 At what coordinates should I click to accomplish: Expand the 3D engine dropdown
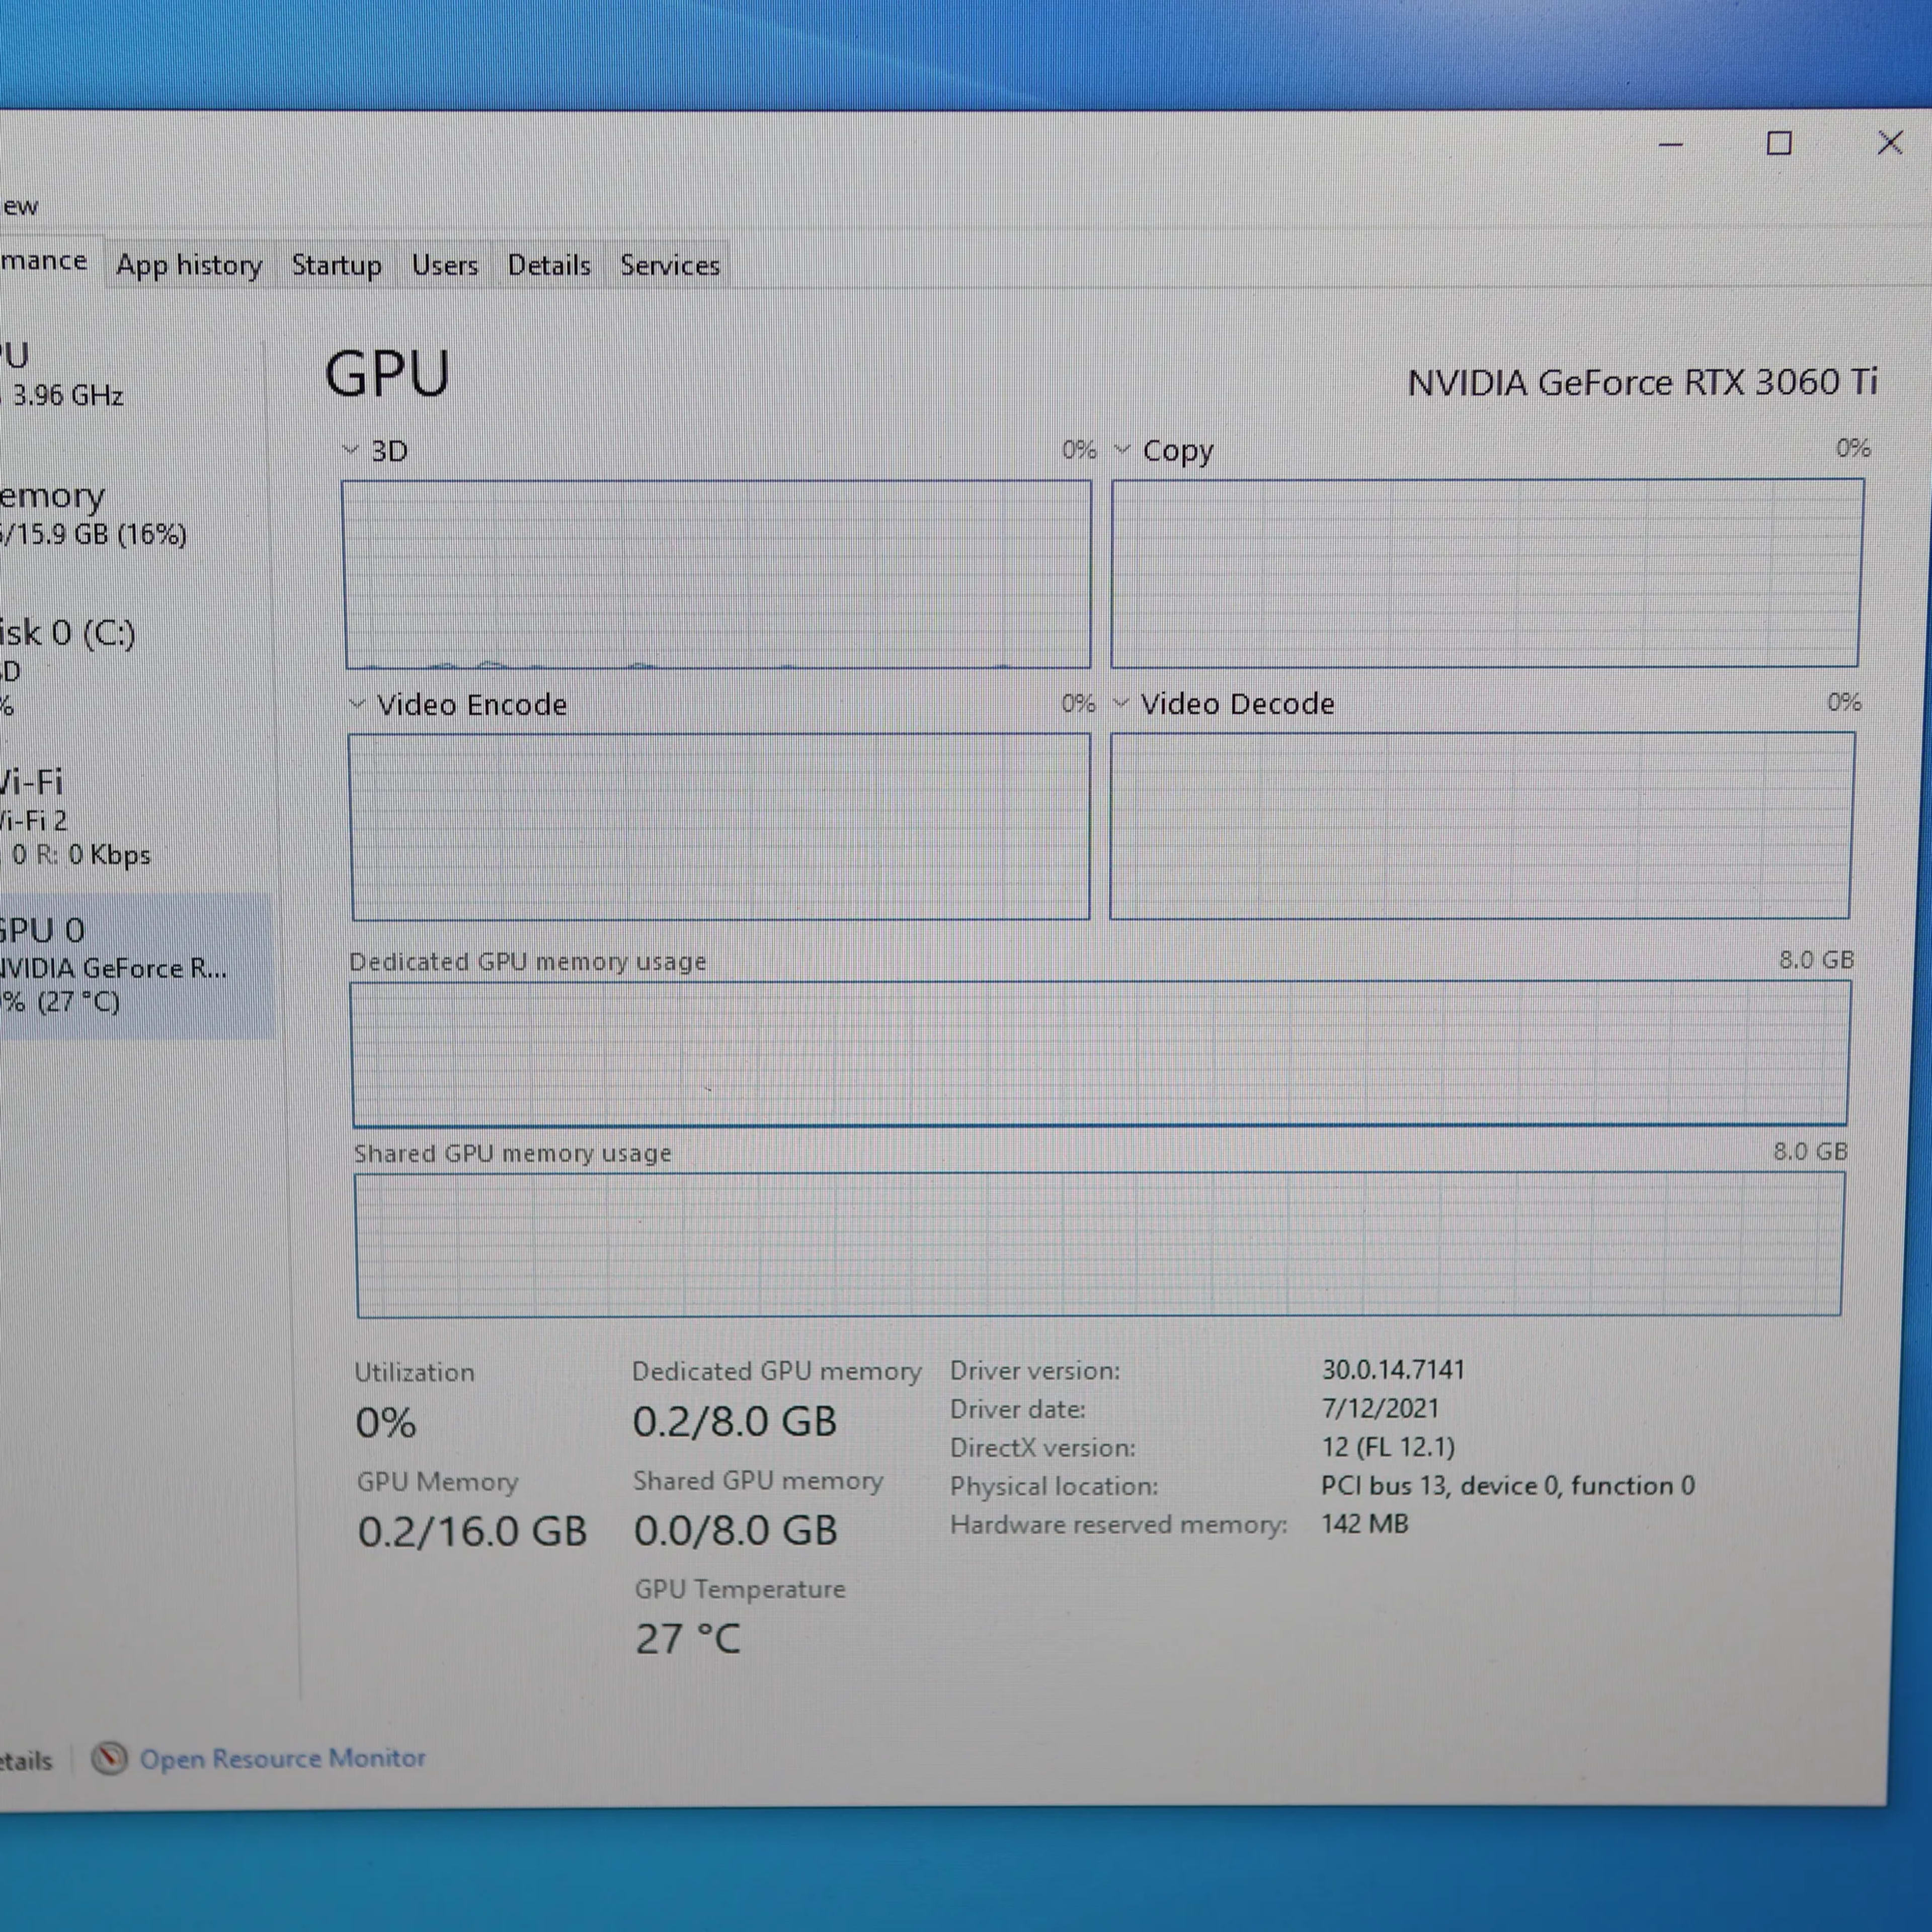[351, 450]
